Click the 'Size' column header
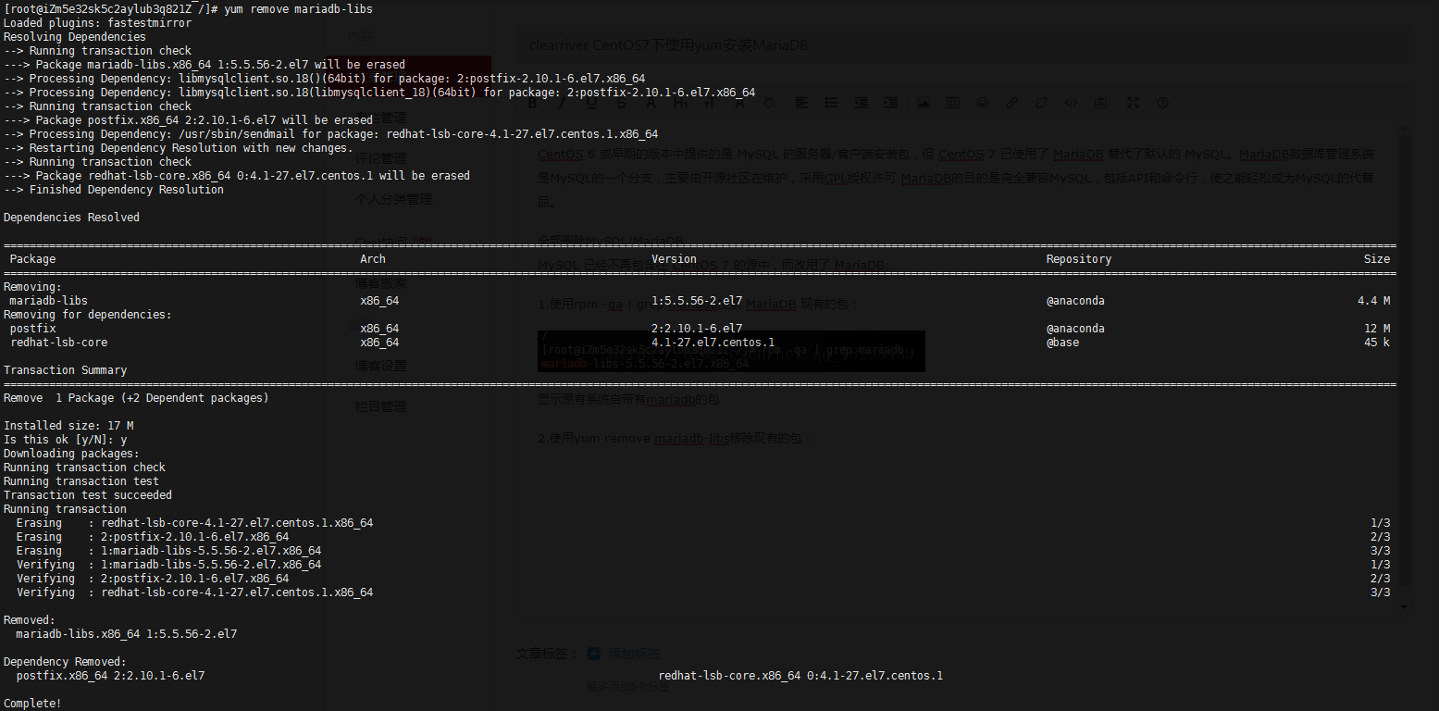The height and width of the screenshot is (711, 1439). [x=1377, y=259]
